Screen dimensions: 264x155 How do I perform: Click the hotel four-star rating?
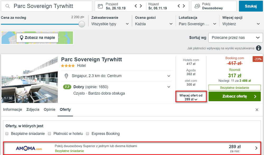(68, 66)
